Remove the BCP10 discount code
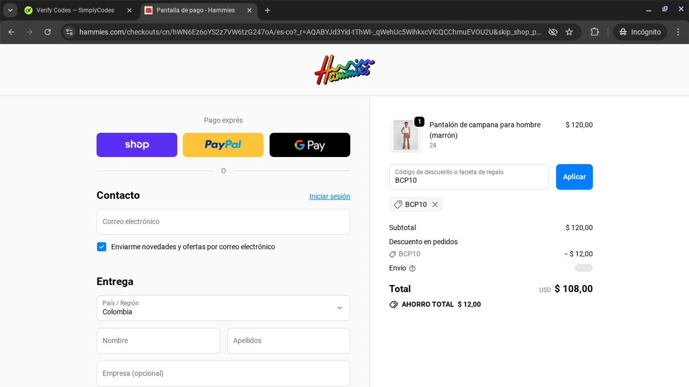The width and height of the screenshot is (689, 387). click(435, 204)
